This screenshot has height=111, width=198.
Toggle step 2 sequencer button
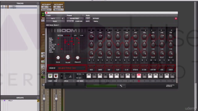coord(94,76)
